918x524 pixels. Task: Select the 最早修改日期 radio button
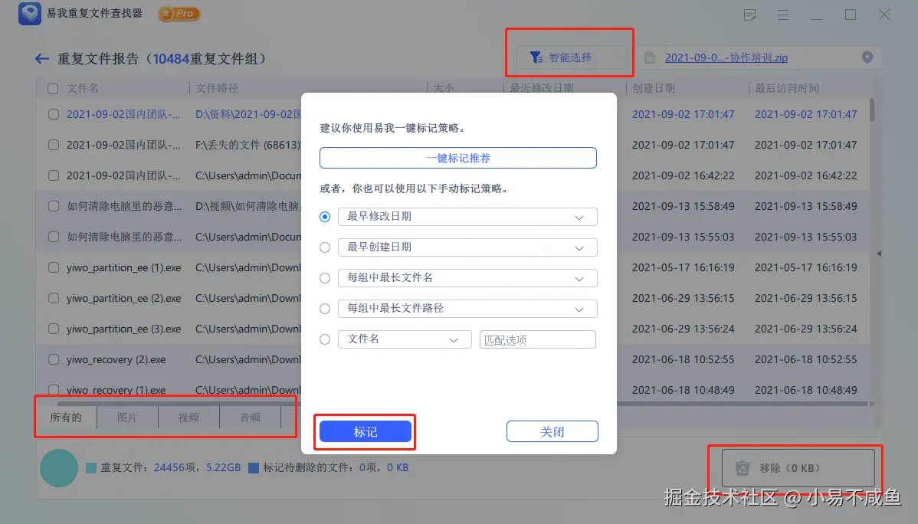[325, 217]
